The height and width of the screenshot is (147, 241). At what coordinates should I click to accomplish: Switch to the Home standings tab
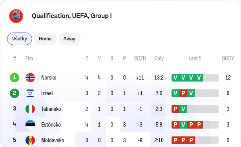pyautogui.click(x=45, y=39)
